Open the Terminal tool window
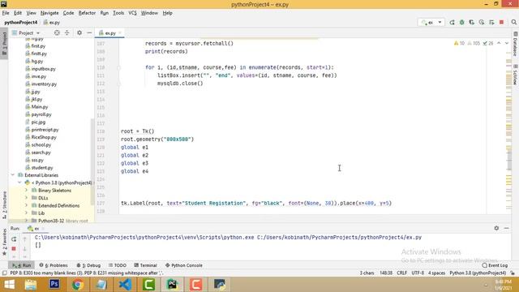Screen dimensions: 519x292 tap(146, 265)
